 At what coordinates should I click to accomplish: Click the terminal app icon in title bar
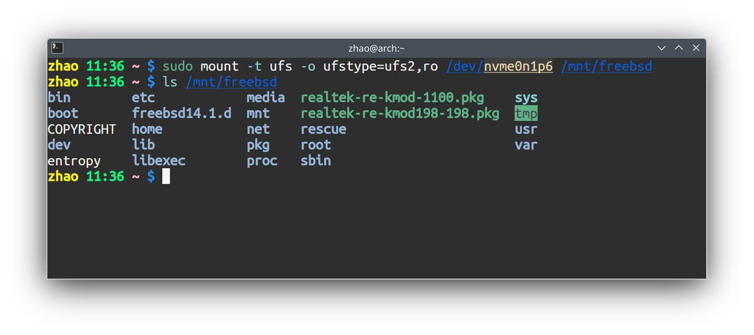tap(58, 48)
